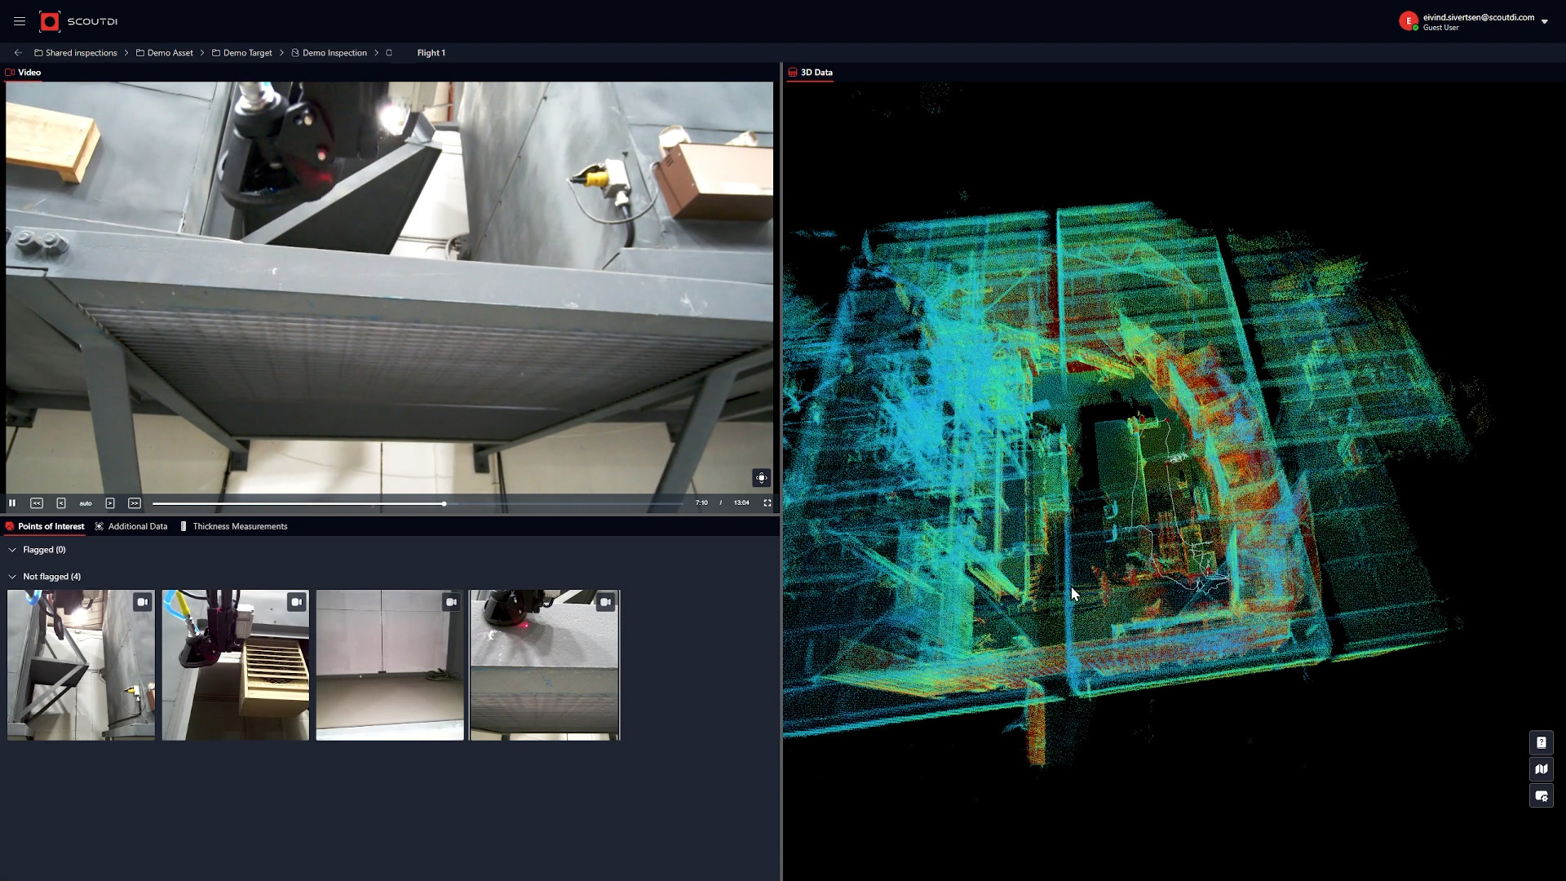Click the video progress slider handle
This screenshot has width=1566, height=881.
pos(444,504)
